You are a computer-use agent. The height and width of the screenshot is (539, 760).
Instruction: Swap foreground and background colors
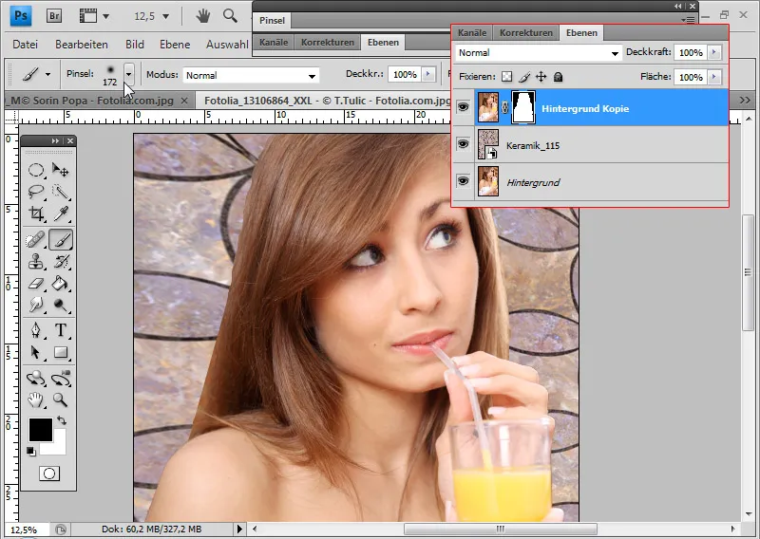point(62,420)
